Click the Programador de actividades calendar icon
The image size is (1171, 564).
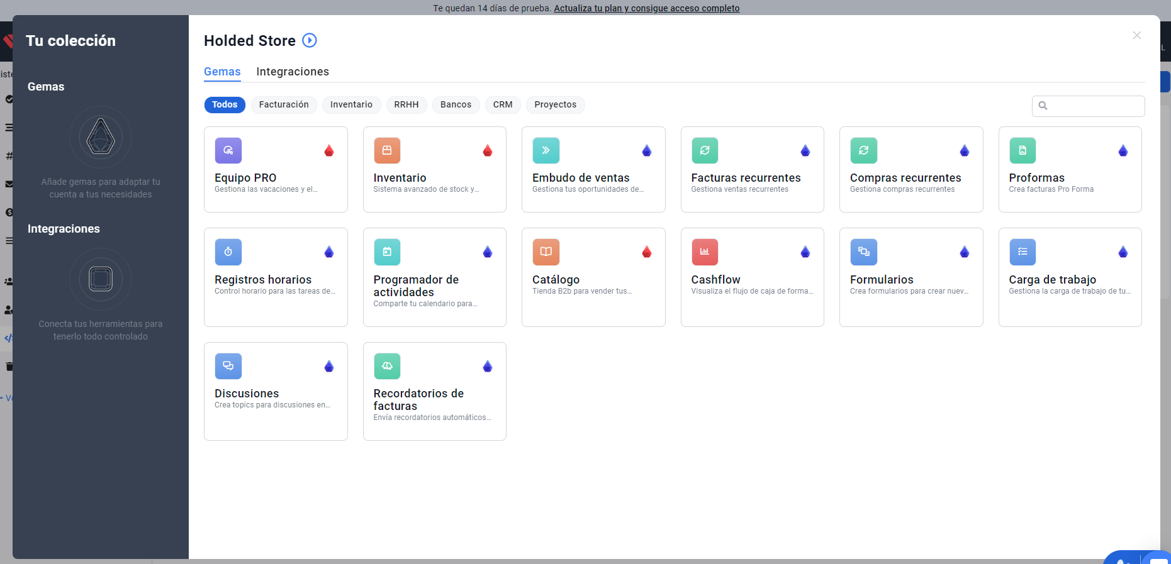[387, 252]
